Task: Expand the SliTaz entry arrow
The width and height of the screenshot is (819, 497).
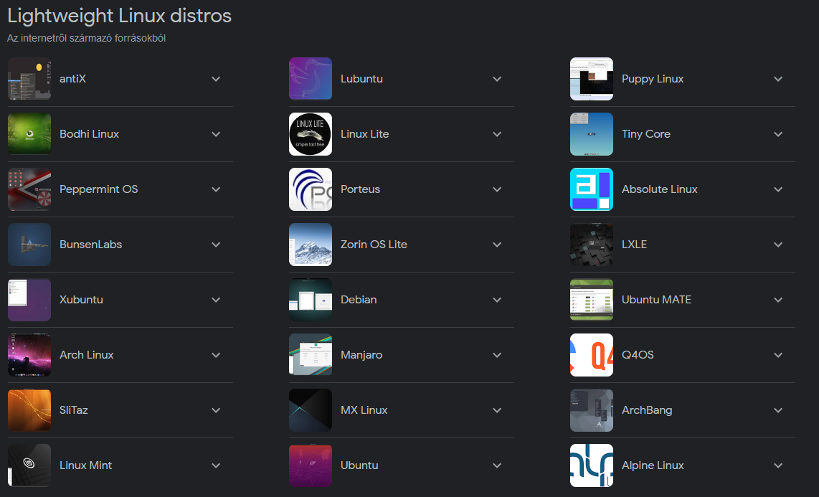Action: pyautogui.click(x=216, y=410)
